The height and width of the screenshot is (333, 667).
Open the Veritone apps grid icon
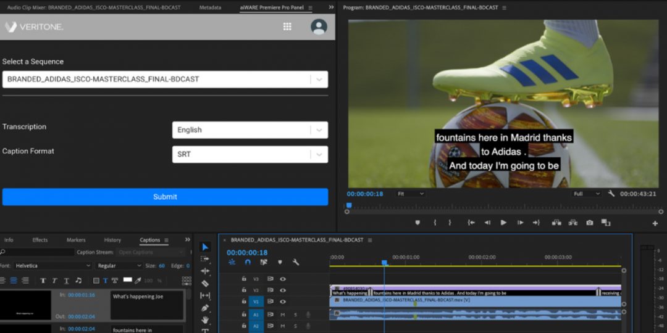click(x=287, y=27)
